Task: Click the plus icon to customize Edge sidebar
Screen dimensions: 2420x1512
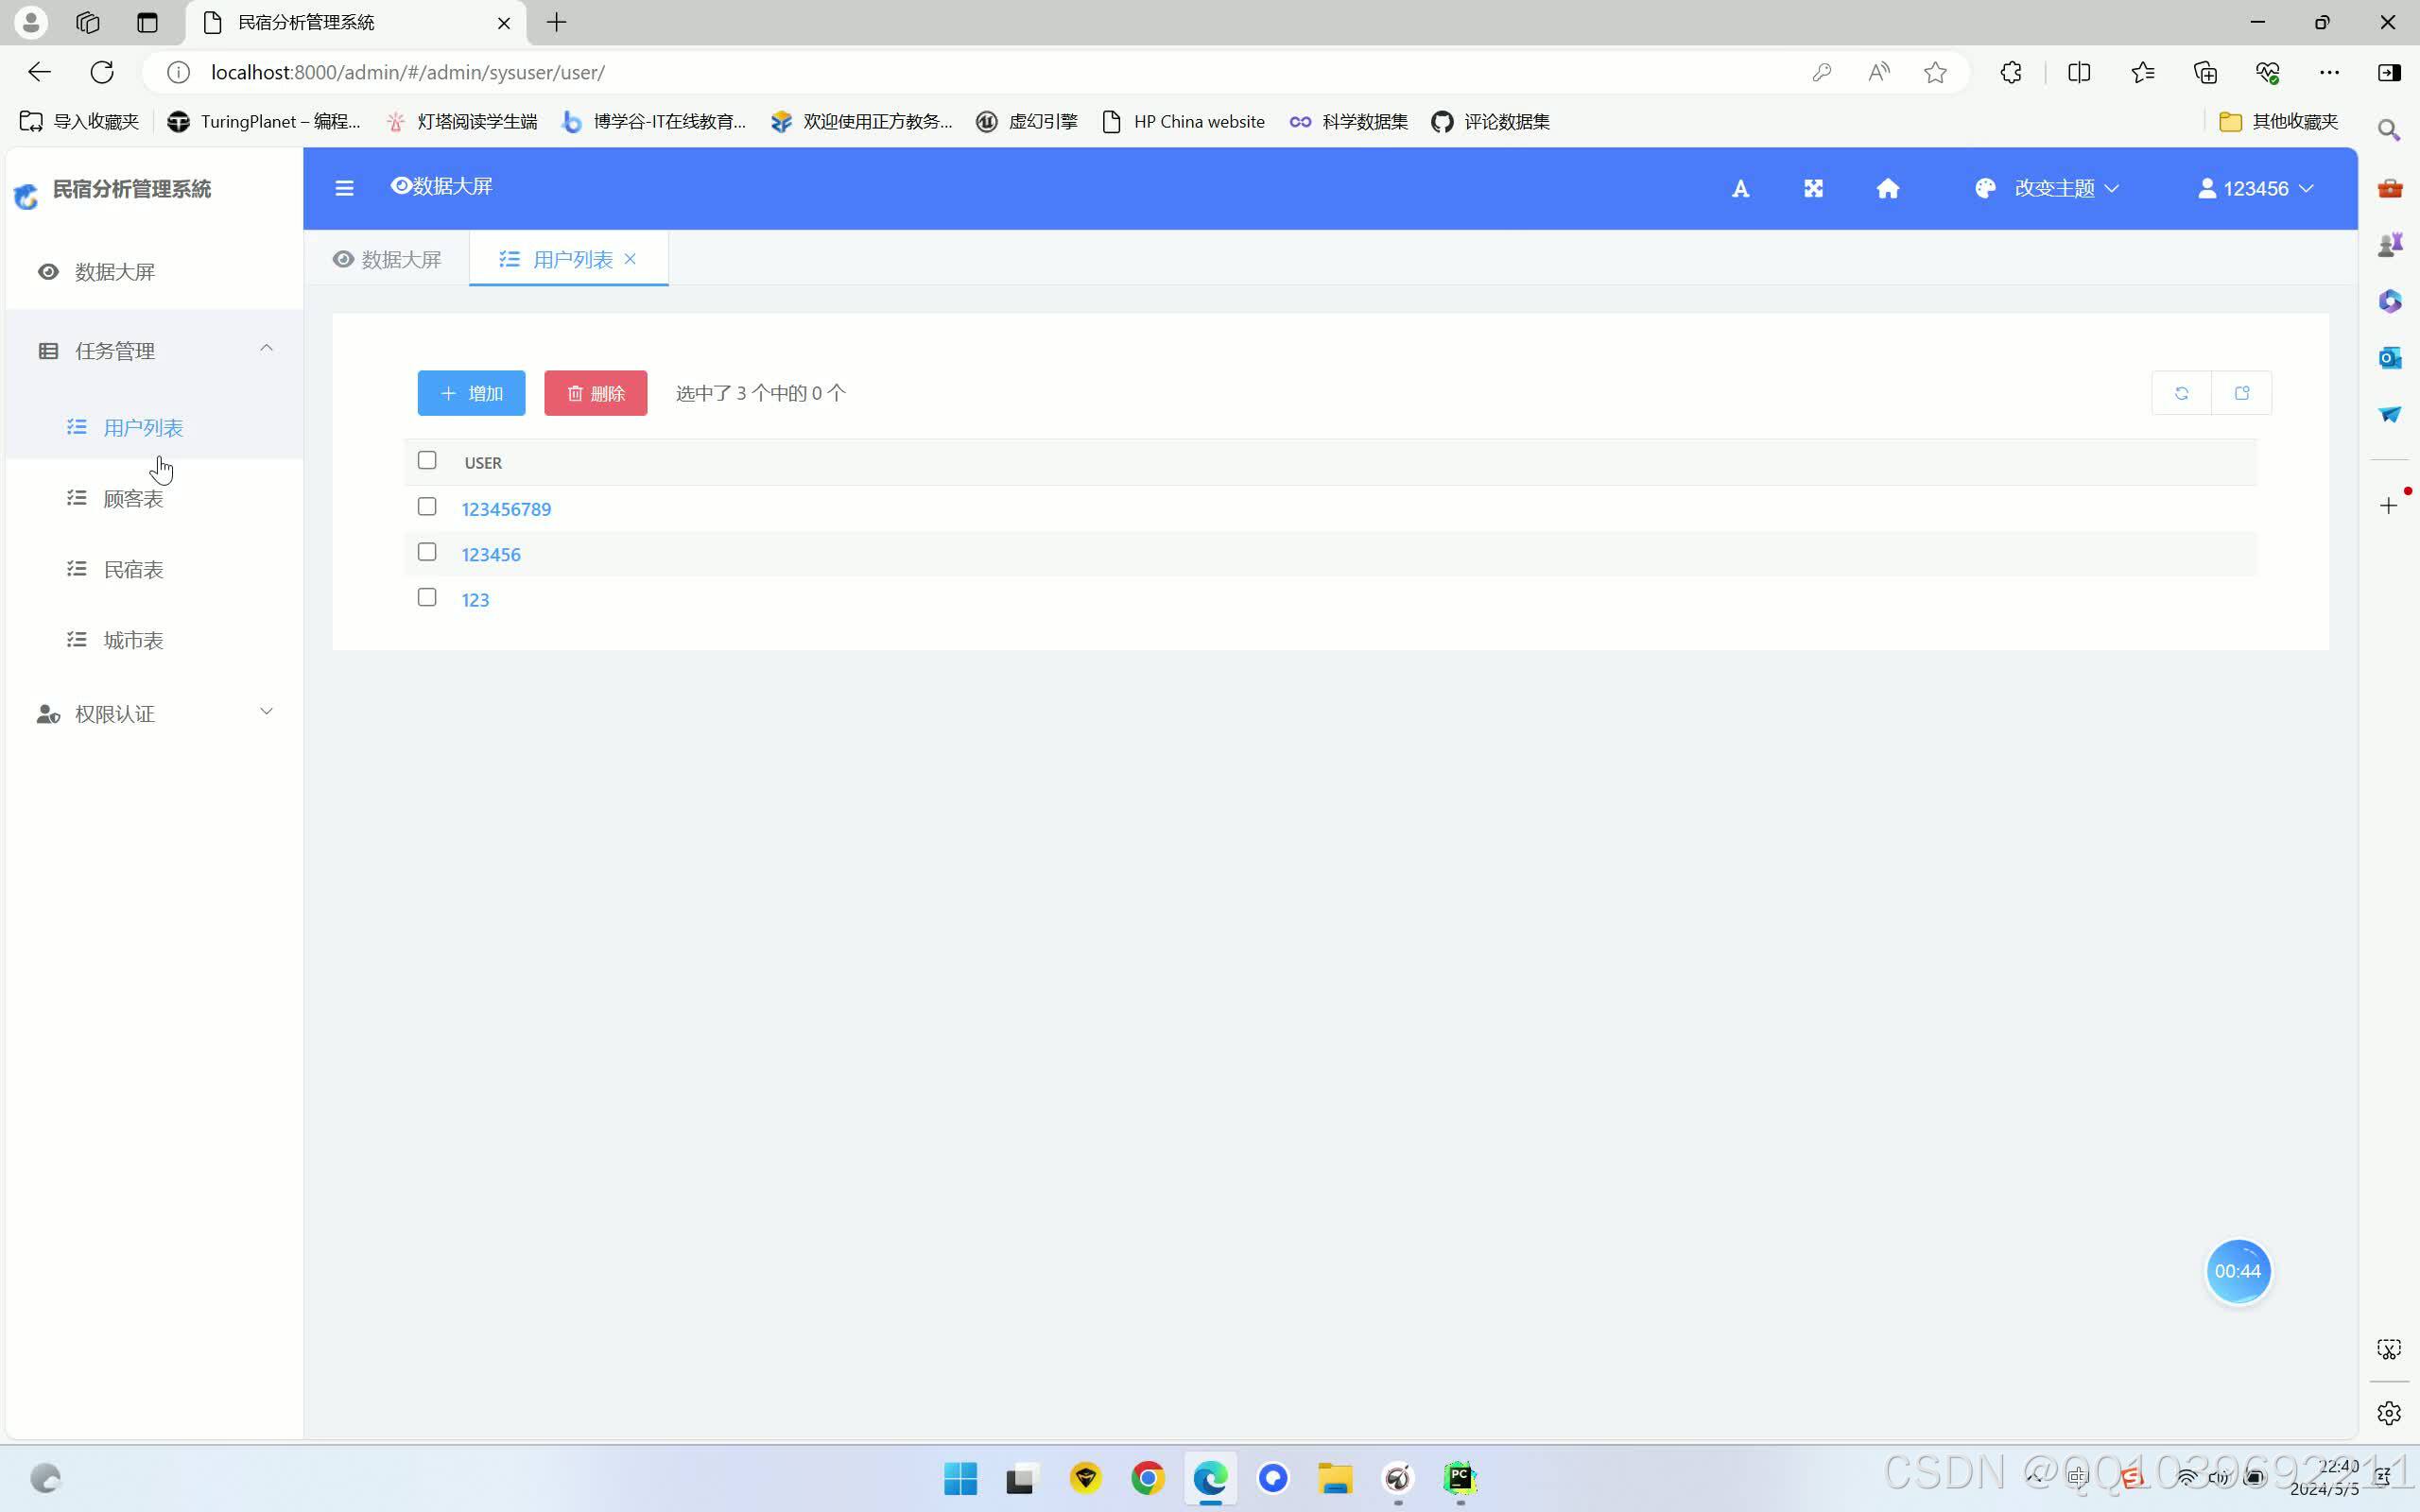Action: coord(2389,505)
